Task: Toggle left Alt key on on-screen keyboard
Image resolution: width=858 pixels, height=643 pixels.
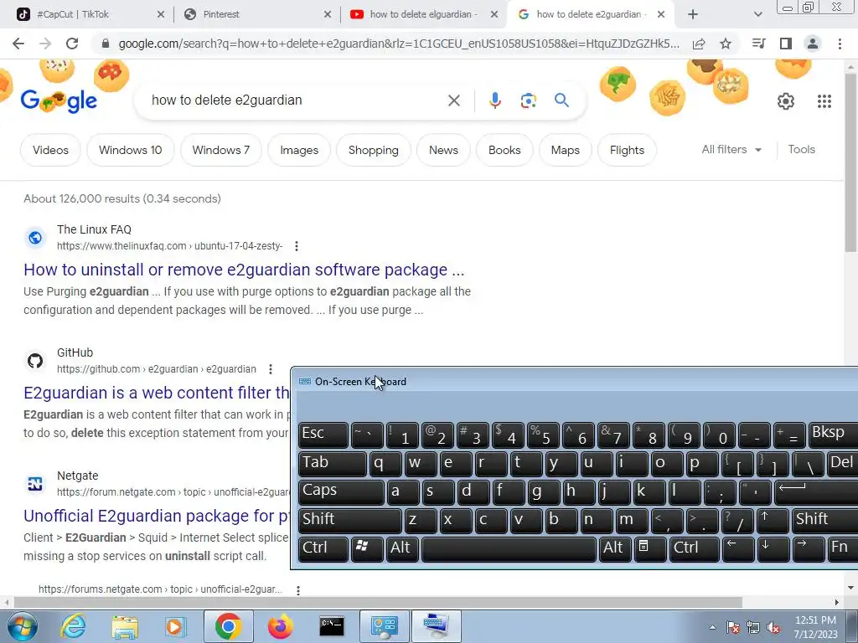Action: tap(402, 548)
